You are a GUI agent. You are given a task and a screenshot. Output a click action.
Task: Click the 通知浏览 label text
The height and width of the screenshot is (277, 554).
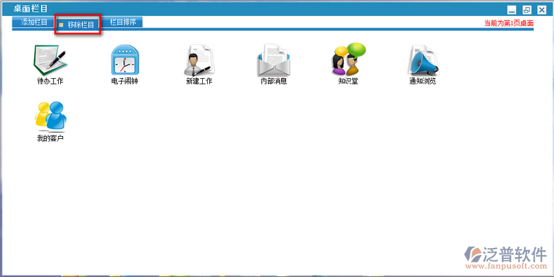422,81
